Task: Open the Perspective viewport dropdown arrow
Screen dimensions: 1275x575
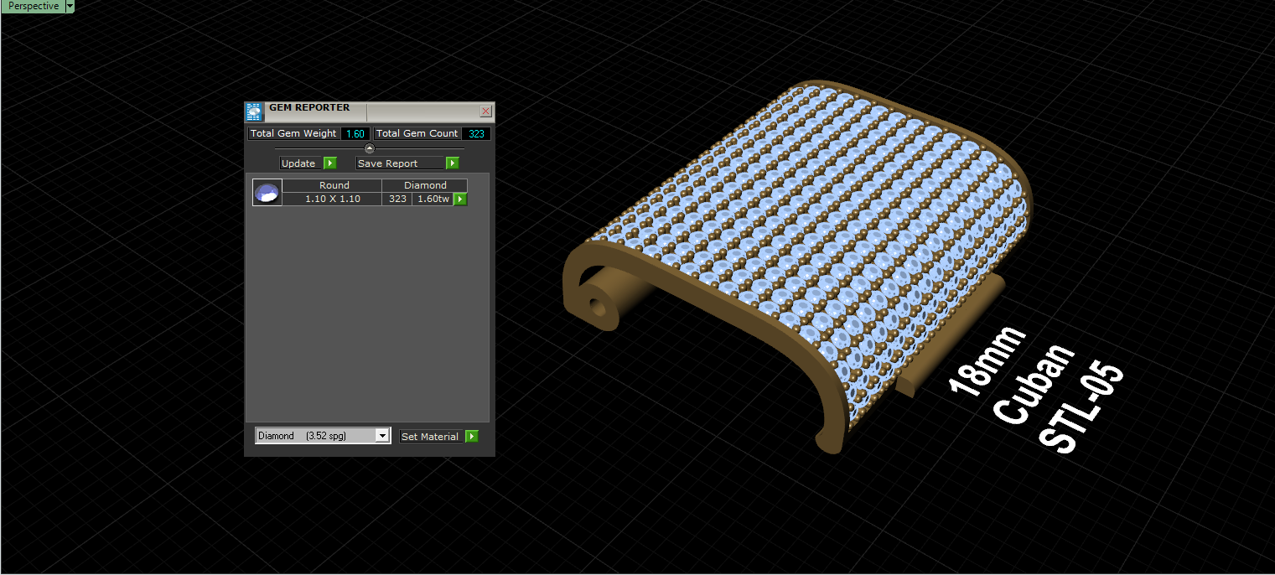Action: pyautogui.click(x=70, y=6)
